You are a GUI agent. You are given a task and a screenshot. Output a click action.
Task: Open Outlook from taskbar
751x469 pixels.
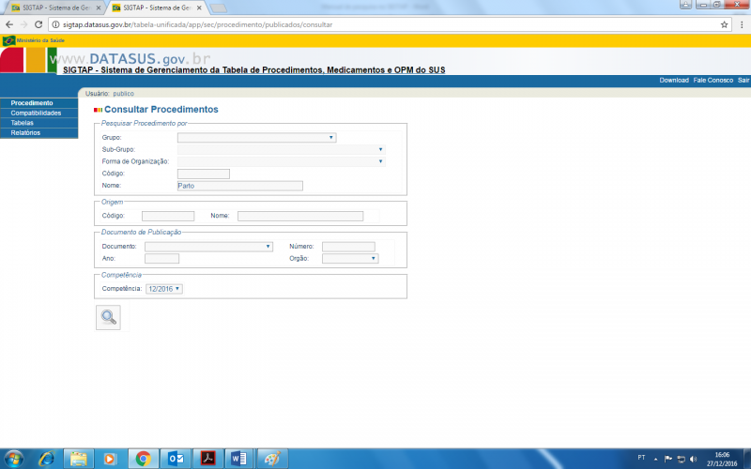(x=176, y=459)
